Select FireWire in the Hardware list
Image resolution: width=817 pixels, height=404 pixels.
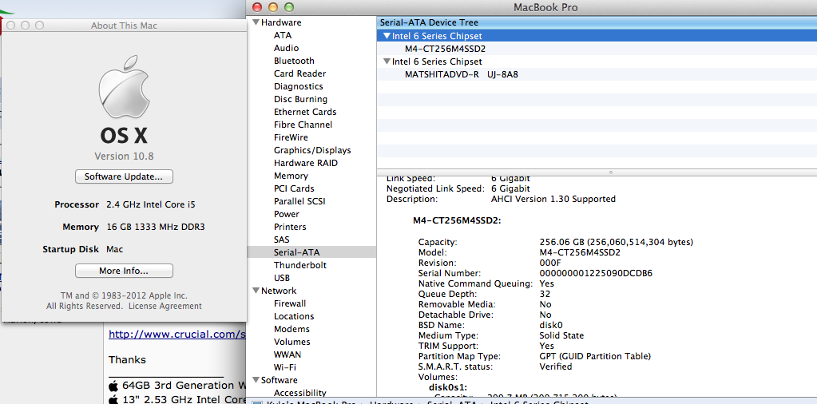[x=291, y=137]
